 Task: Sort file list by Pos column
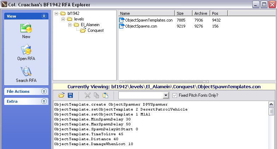[x=219, y=13]
